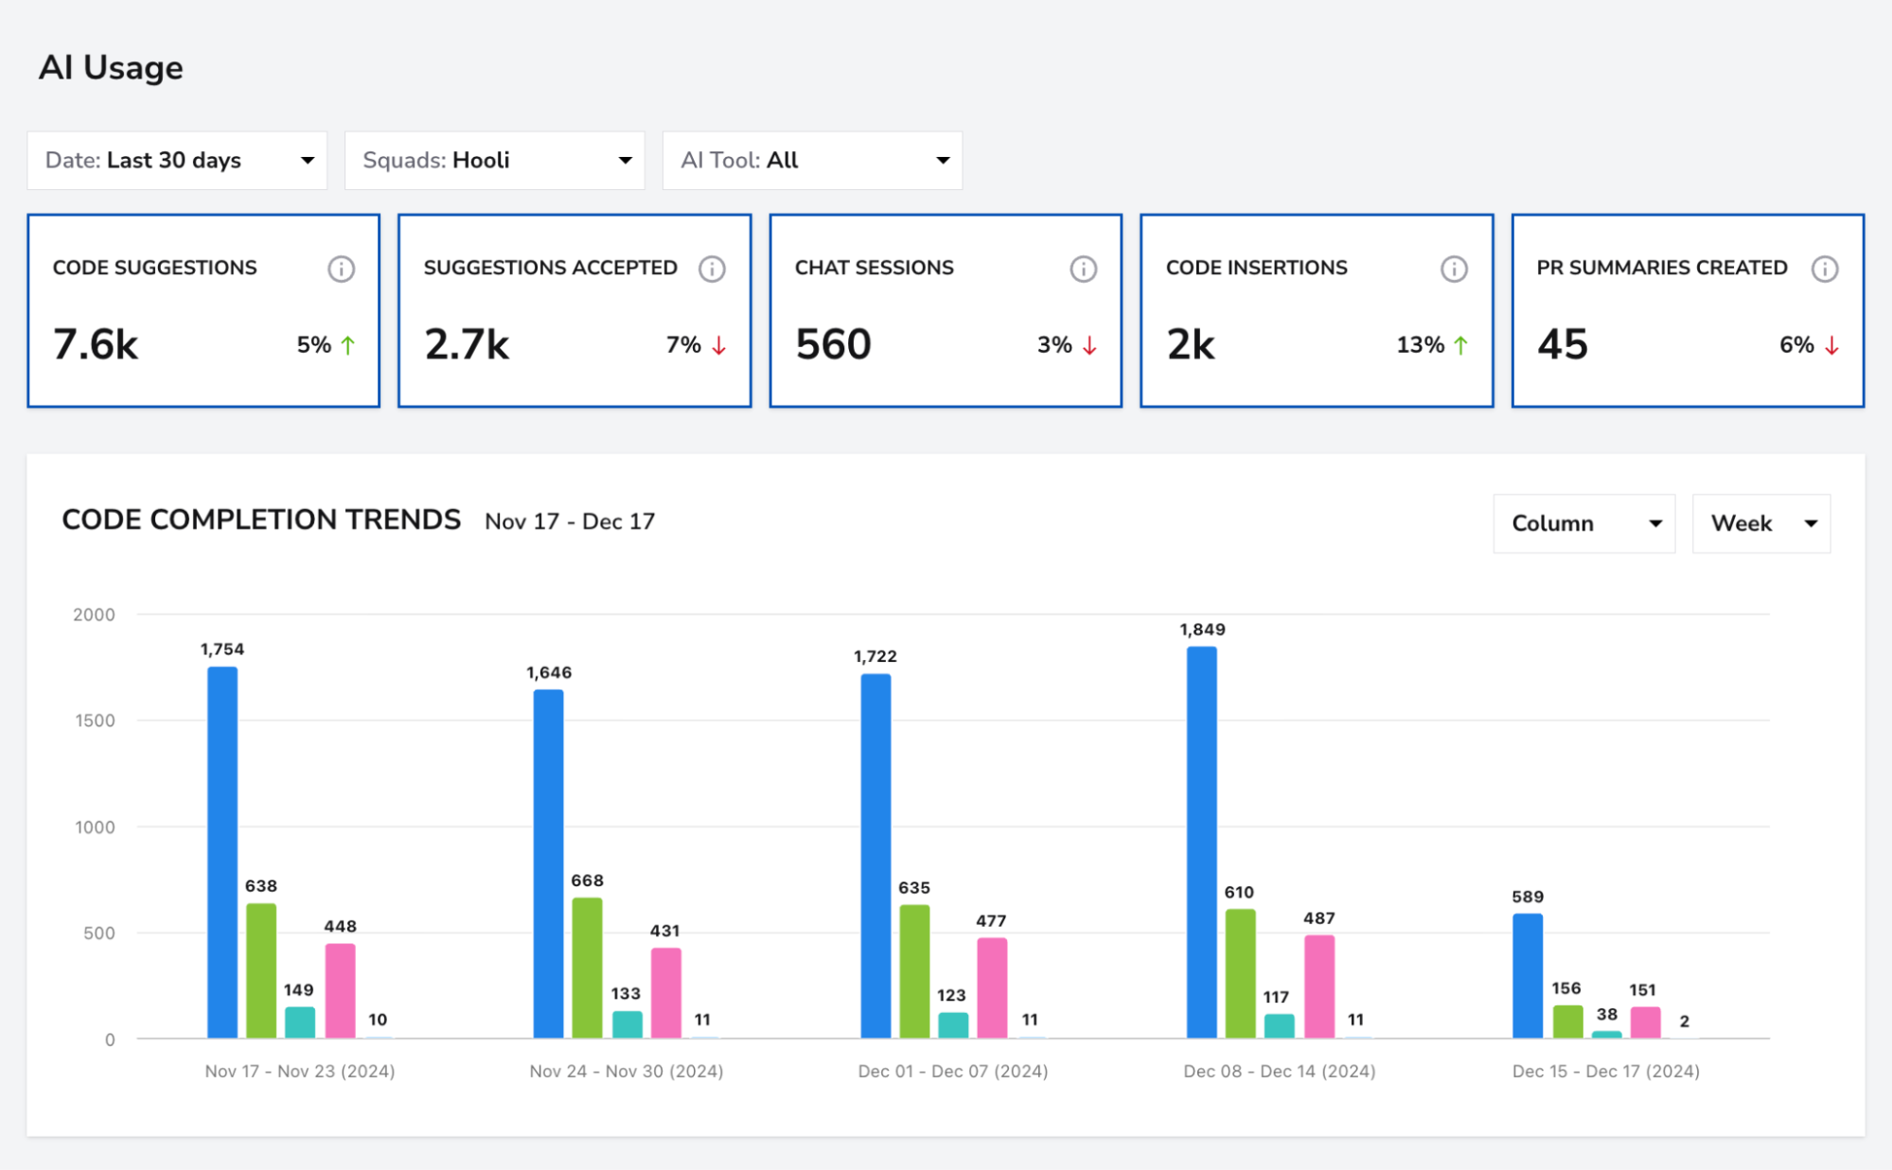Image resolution: width=1892 pixels, height=1170 pixels.
Task: Click red down arrow beside 6%
Action: pos(1832,345)
